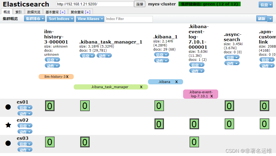The height and width of the screenshot is (156, 276).
Task: Open 动作 menu for node es02
Action: (x=25, y=132)
